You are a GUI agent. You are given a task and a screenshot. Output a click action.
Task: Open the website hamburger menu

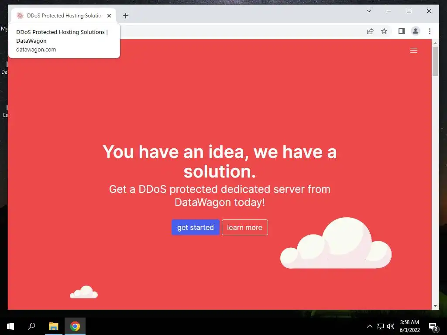tap(414, 51)
